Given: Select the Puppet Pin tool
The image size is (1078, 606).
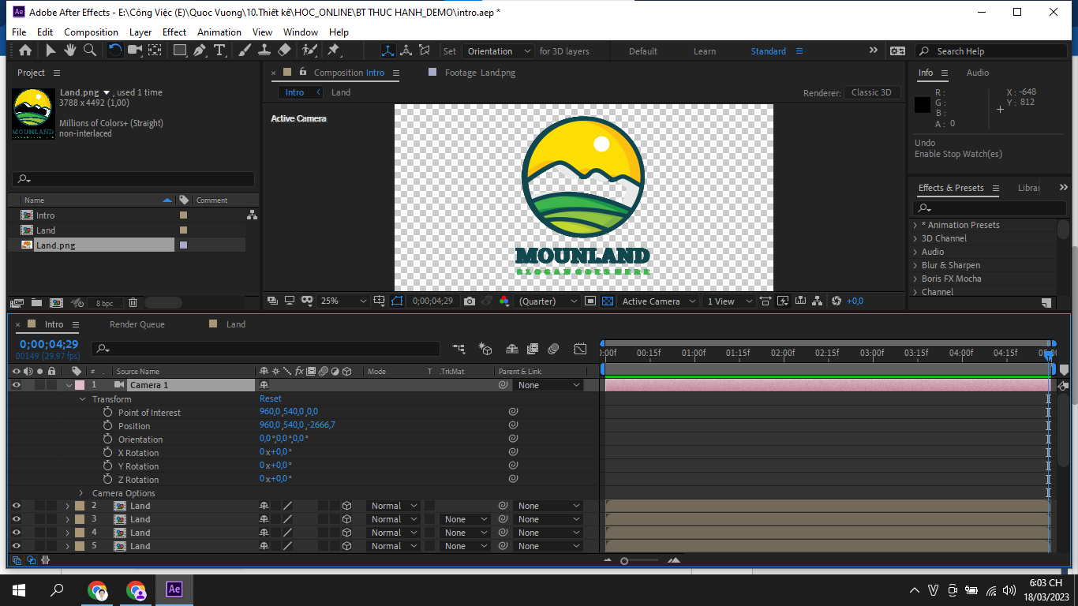Looking at the screenshot, I should 333,50.
